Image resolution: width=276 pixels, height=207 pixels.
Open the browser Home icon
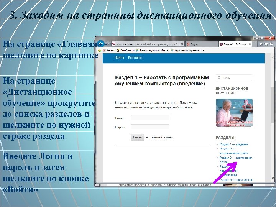(261, 44)
